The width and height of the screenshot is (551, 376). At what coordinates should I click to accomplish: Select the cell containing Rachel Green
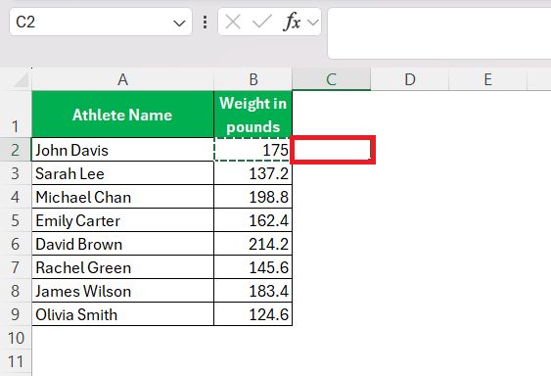click(x=122, y=267)
